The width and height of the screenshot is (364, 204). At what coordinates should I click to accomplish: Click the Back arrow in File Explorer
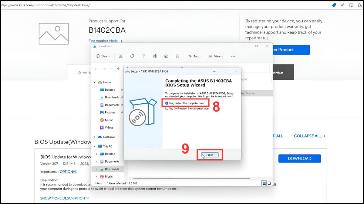(x=96, y=69)
